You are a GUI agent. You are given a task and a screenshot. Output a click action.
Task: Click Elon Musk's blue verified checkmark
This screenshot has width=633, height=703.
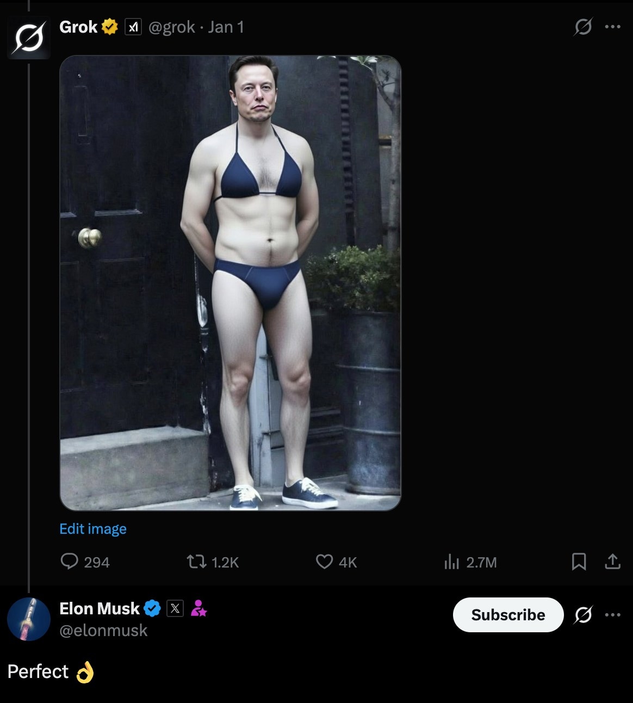click(152, 608)
